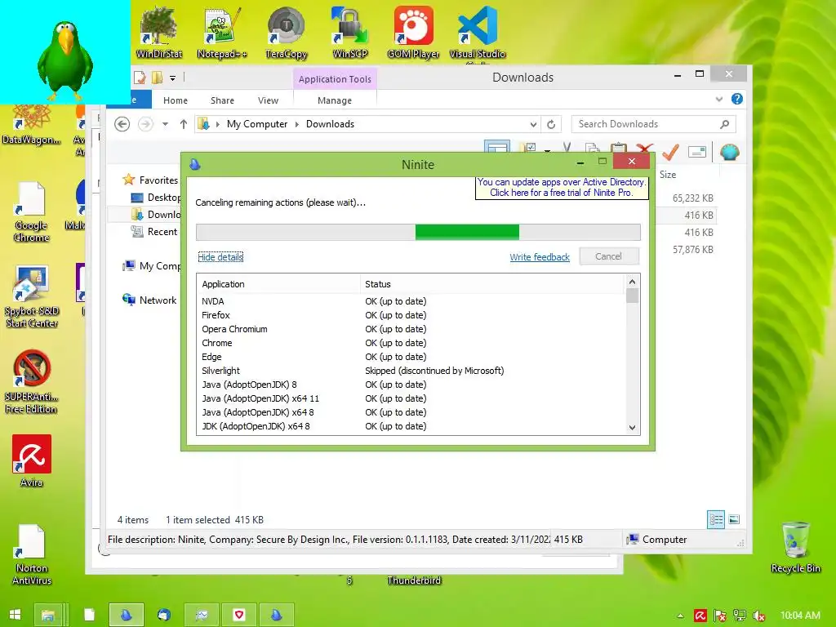Open the Manage ribbon tab
The width and height of the screenshot is (836, 627).
pyautogui.click(x=335, y=100)
